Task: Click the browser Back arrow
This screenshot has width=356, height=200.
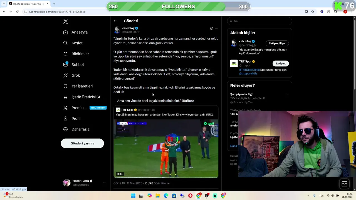Action: [4, 12]
